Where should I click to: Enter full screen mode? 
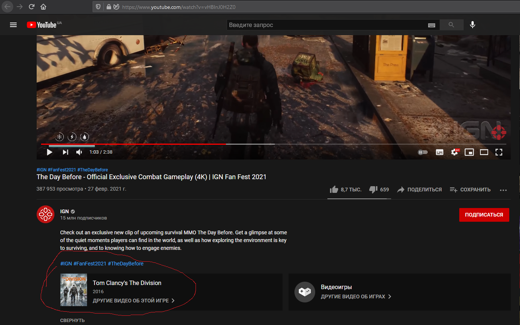pyautogui.click(x=499, y=152)
